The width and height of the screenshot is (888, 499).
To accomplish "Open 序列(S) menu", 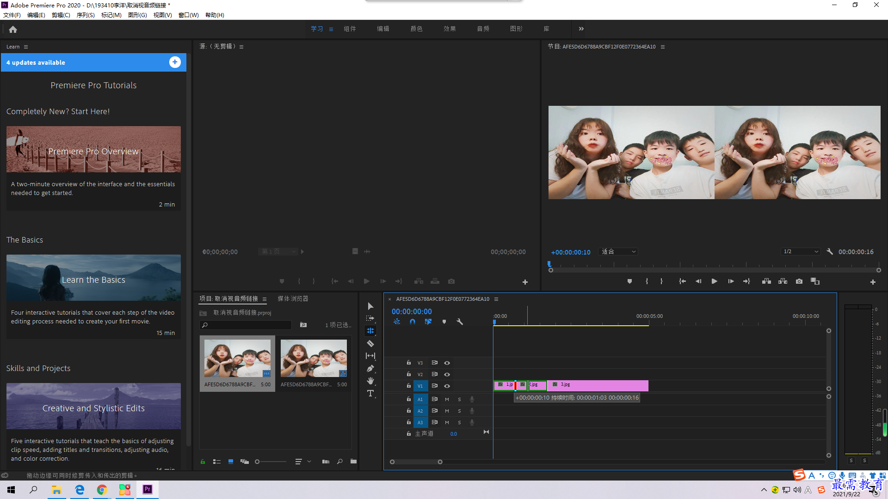I will click(x=86, y=15).
